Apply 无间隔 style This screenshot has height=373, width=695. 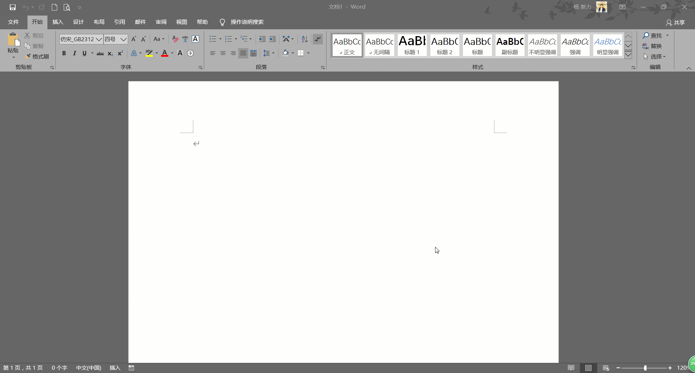point(379,45)
